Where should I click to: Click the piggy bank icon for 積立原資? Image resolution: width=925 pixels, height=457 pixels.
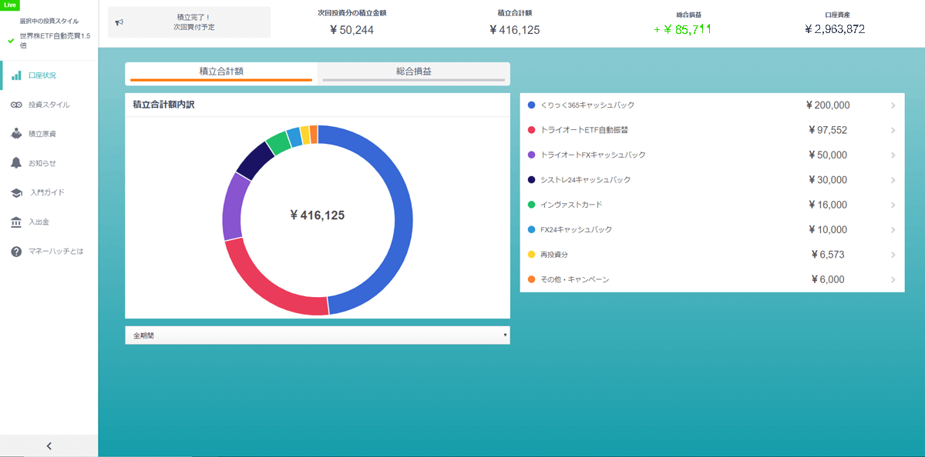(16, 134)
